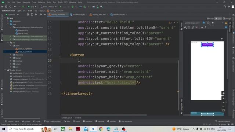235x132 pixels.
Task: Click the blue info icon in the design toolbar
Action: [x=226, y=27]
